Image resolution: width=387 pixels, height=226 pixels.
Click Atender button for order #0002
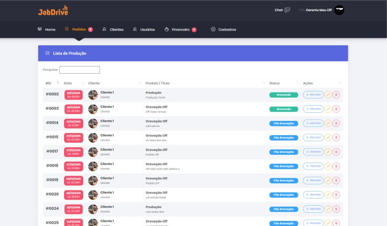pos(313,94)
